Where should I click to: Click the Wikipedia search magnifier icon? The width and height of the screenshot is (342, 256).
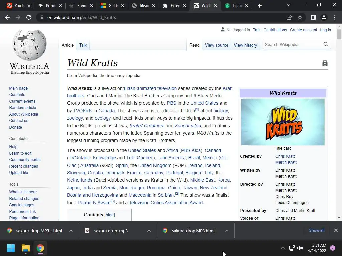click(x=326, y=44)
